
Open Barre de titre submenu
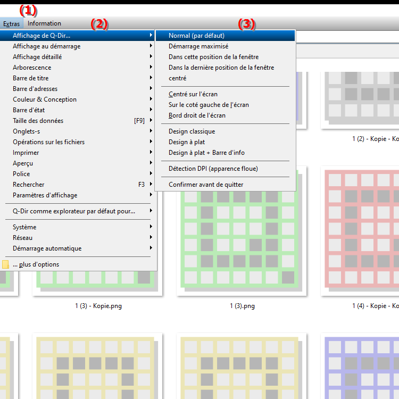pyautogui.click(x=77, y=78)
